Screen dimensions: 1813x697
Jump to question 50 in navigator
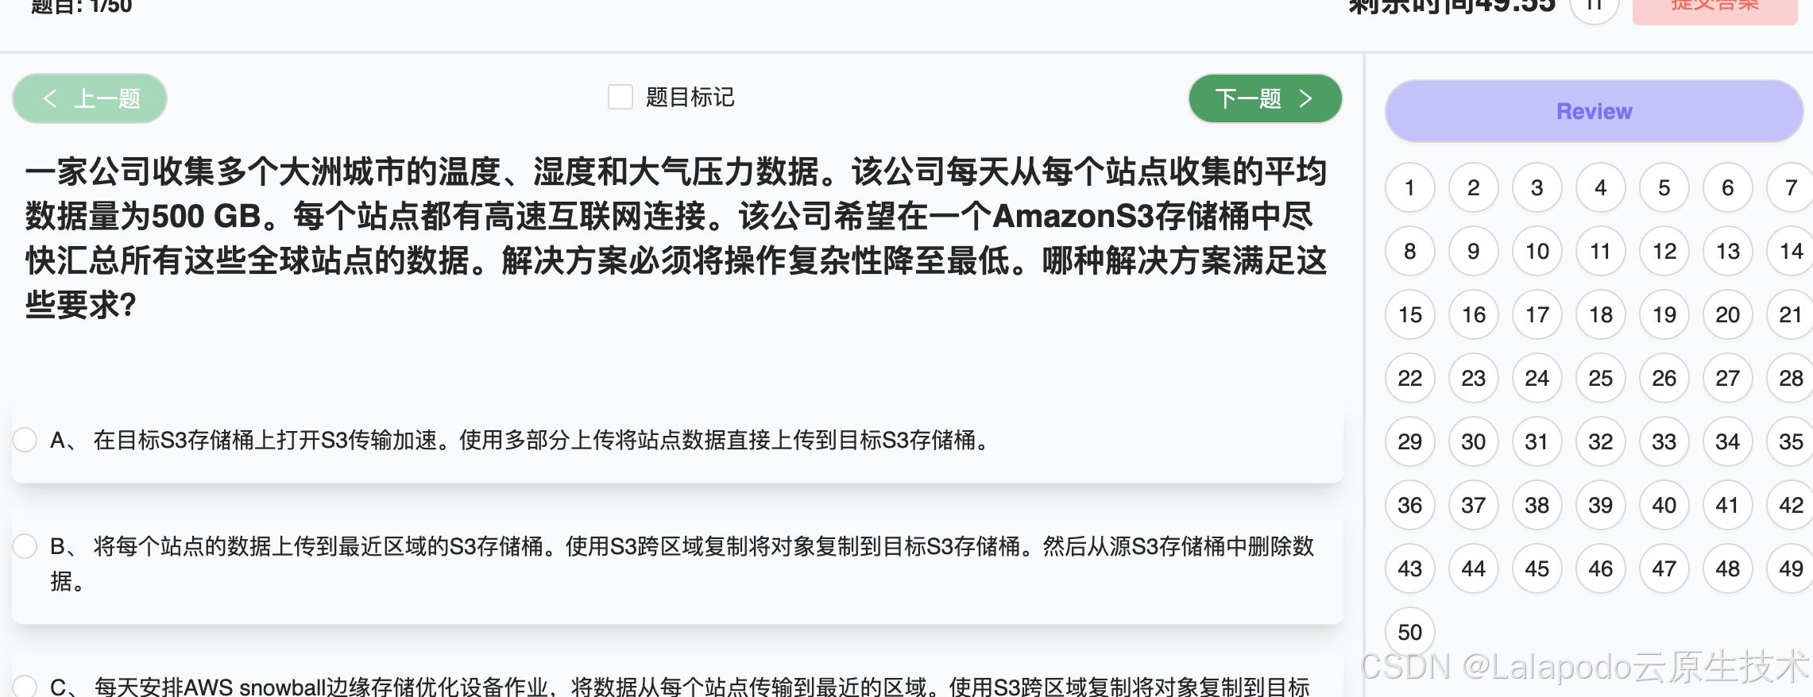(x=1409, y=632)
